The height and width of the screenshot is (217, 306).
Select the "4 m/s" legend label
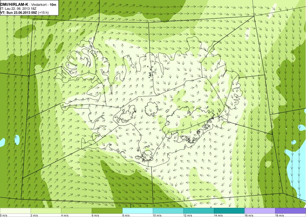(x=65, y=215)
